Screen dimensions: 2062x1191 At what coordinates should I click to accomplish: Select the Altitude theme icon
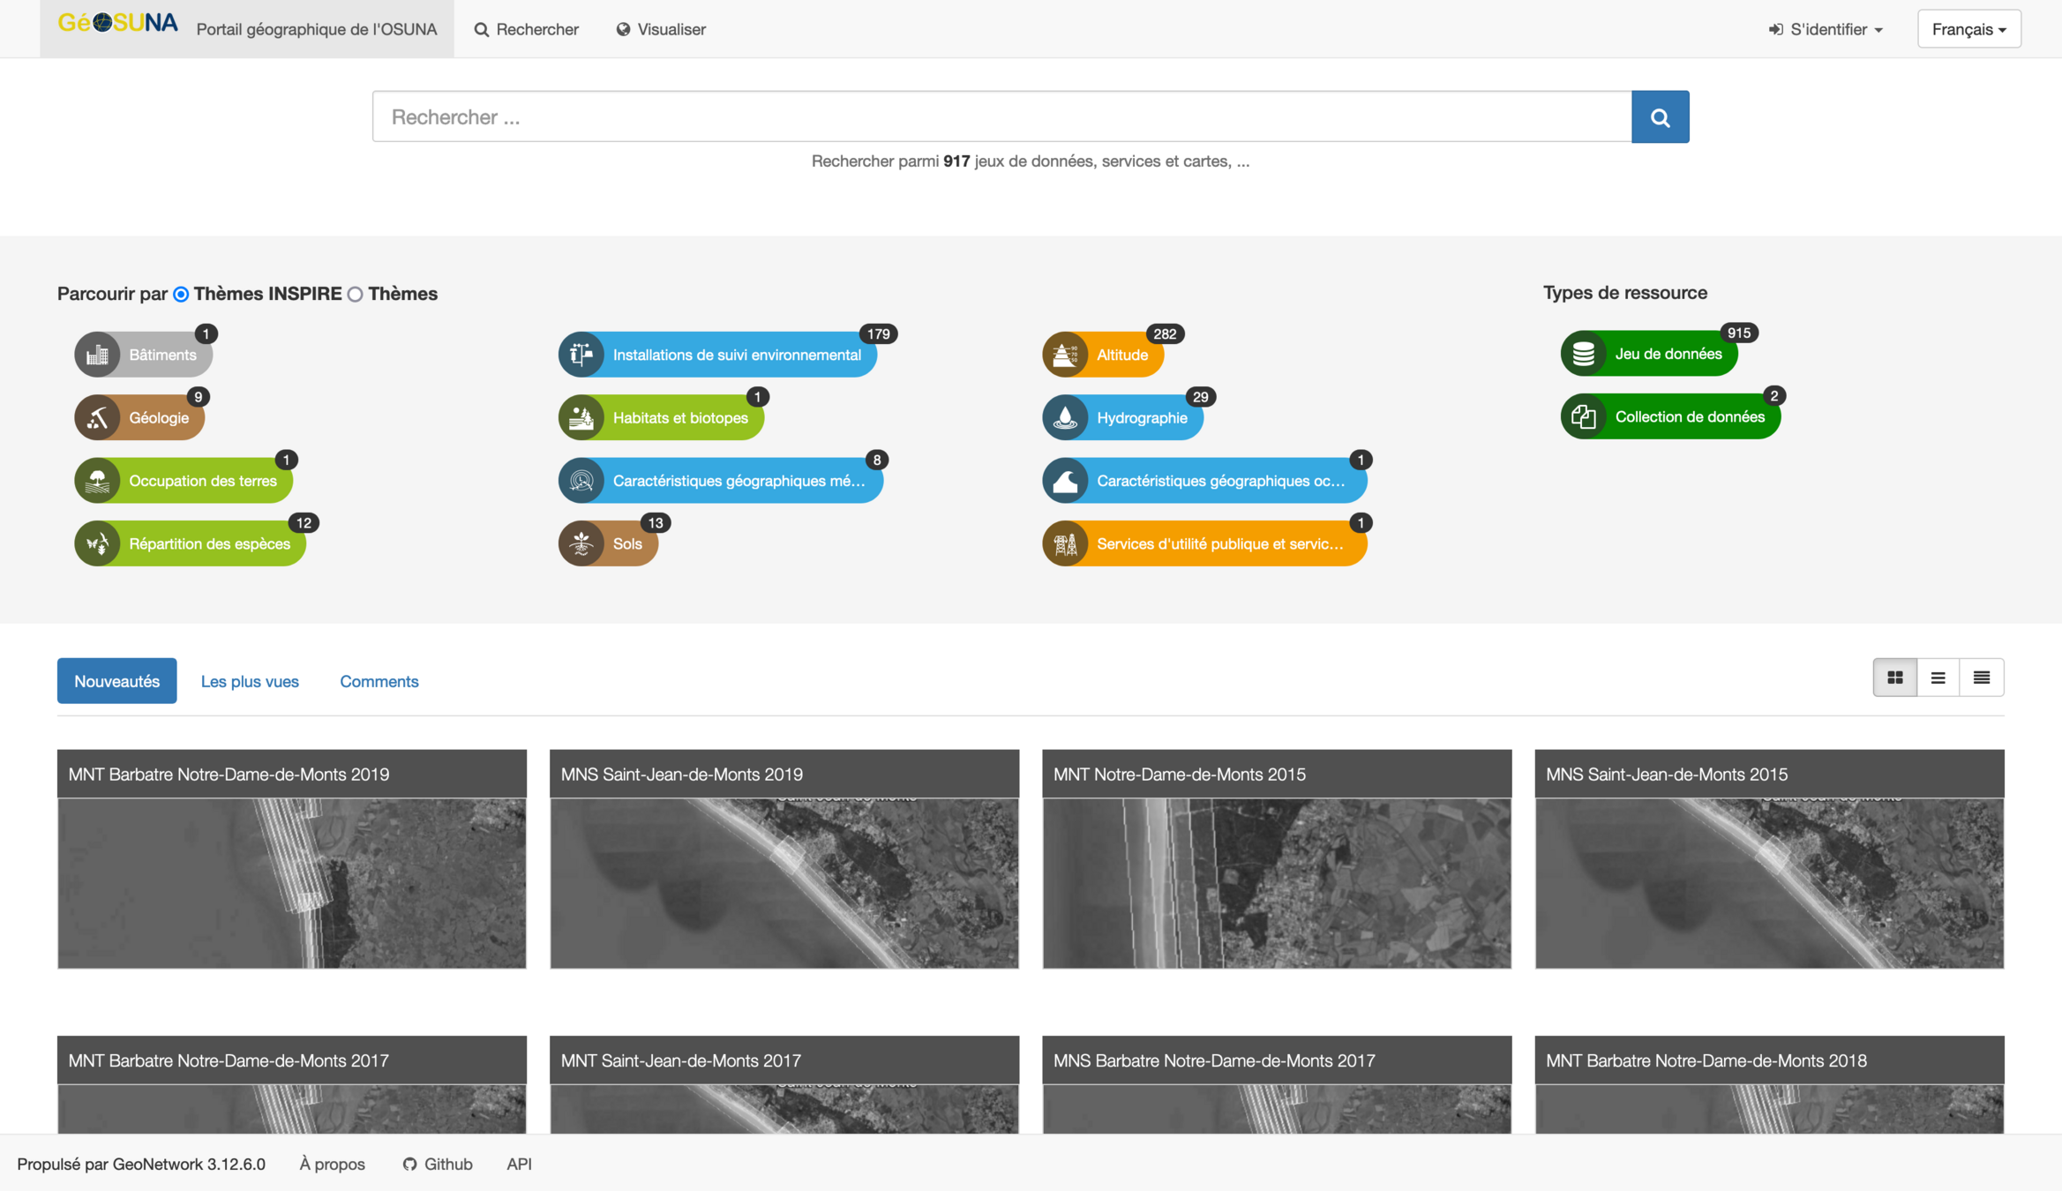(x=1065, y=355)
